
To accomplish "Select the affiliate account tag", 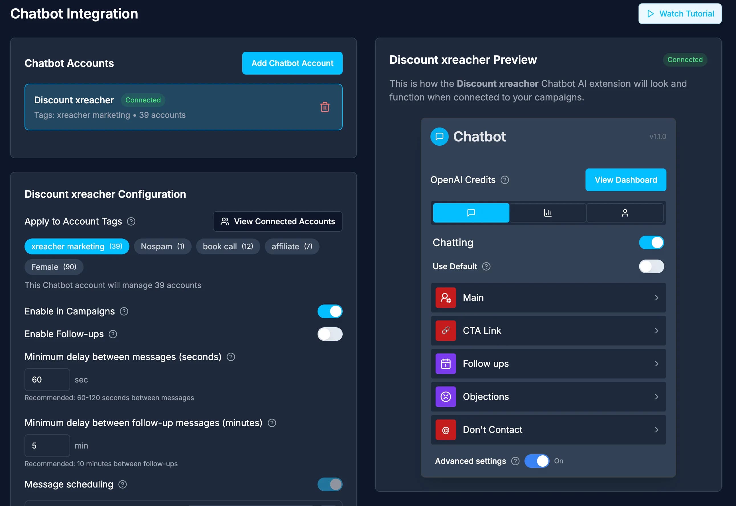I will 292,246.
